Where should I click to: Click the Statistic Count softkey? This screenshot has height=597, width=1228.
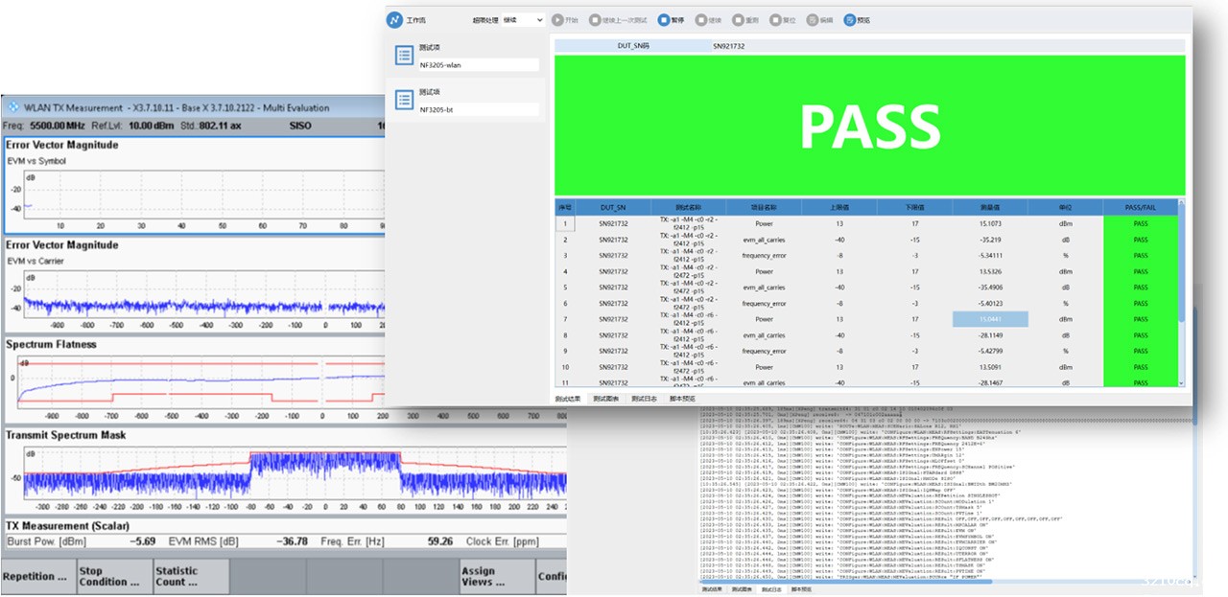190,576
